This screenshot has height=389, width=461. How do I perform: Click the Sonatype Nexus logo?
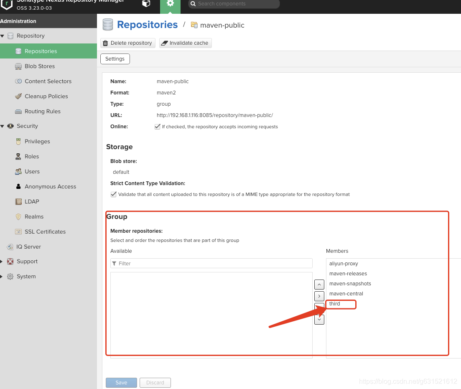tap(6, 5)
